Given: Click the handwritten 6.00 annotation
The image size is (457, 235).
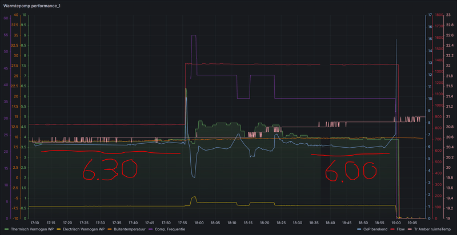Looking at the screenshot, I should point(351,172).
